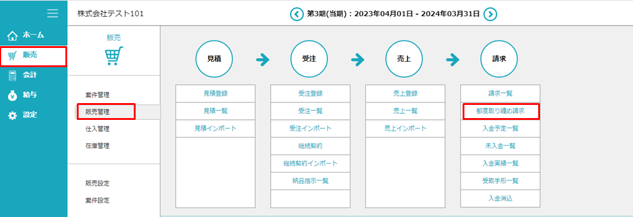This screenshot has height=217, width=633.
Task: Open 納品指示一覧
Action: 310,180
